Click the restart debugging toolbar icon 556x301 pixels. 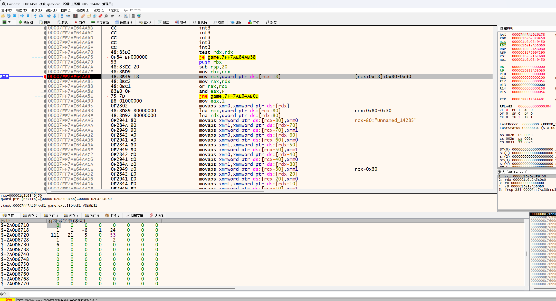pyautogui.click(x=9, y=16)
